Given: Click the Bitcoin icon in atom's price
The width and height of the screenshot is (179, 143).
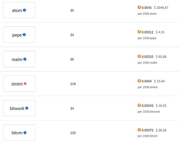Looking at the screenshot, I should click(x=139, y=7).
